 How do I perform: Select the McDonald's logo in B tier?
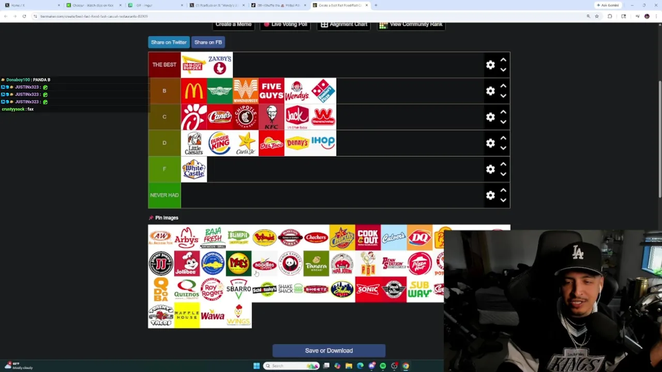click(194, 91)
